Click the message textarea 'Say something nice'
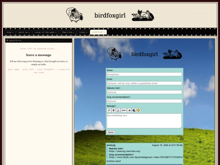220x165 pixels. (144, 121)
